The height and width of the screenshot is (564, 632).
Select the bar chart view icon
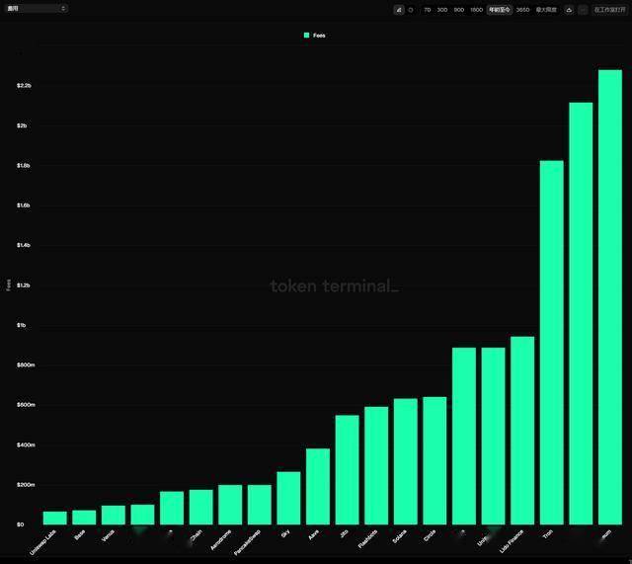click(x=399, y=10)
